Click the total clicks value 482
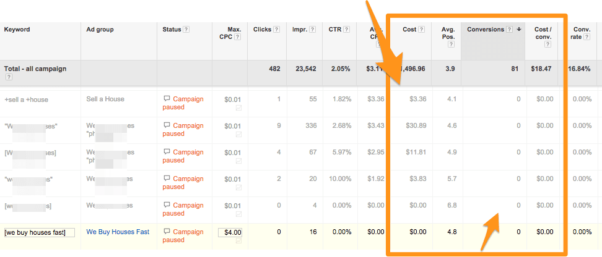The image size is (602, 257). 274,69
